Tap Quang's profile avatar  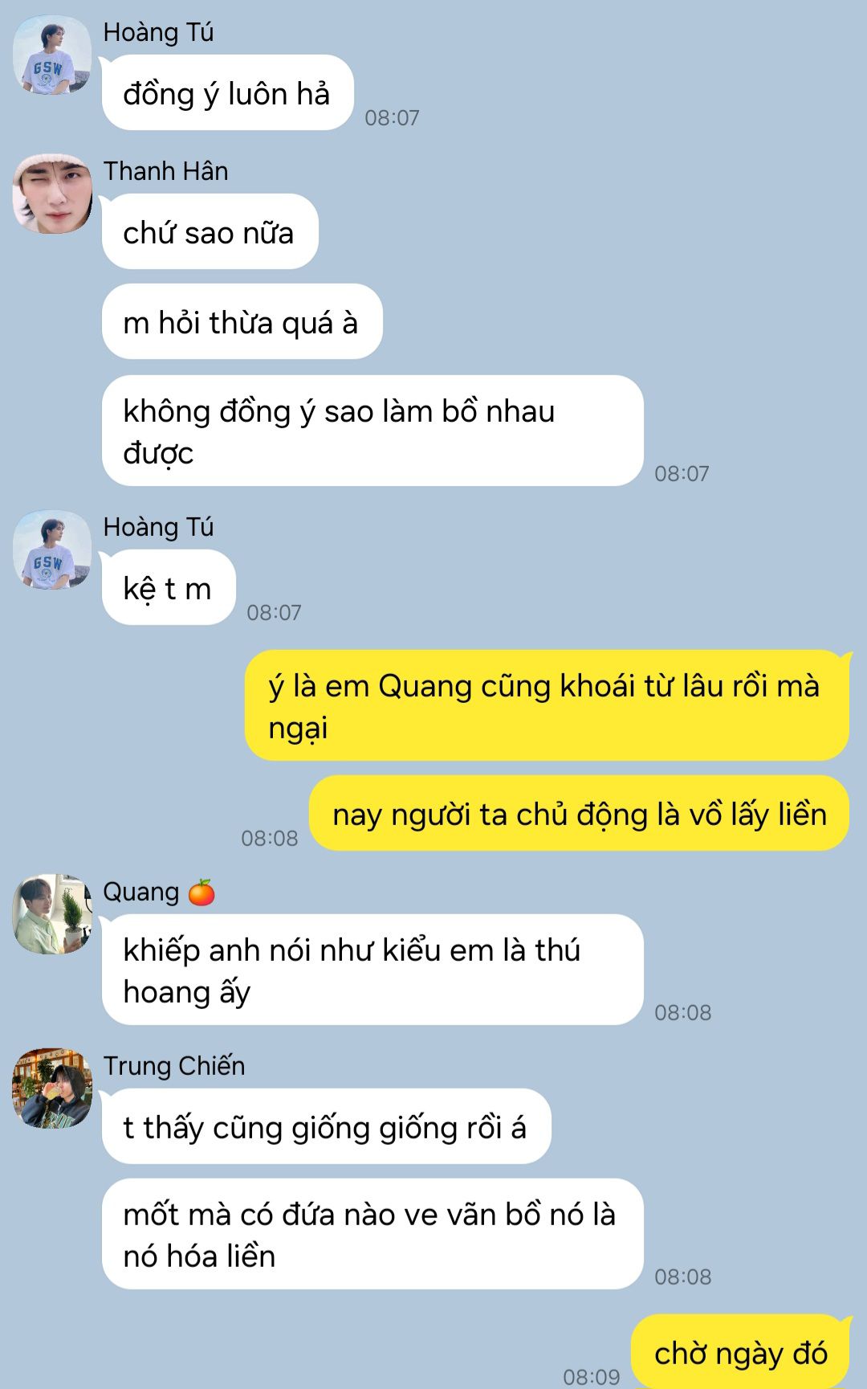coord(52,915)
